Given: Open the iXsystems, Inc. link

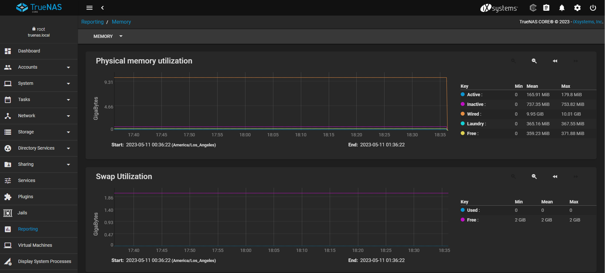Looking at the screenshot, I should pyautogui.click(x=588, y=22).
